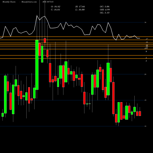Click the 14 price axis label

pyautogui.click(x=145, y=126)
